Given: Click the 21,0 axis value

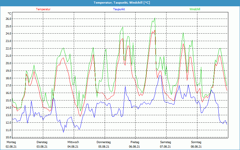Looking at the screenshot, I should (x=8, y=56).
